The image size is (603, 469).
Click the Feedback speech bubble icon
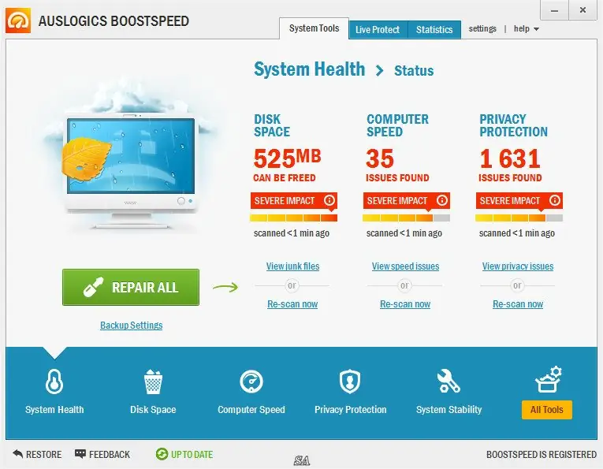point(80,454)
